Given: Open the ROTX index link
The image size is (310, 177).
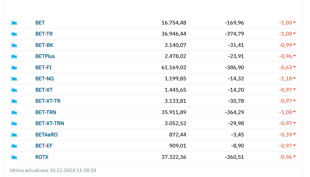Looking at the screenshot, I should tap(42, 157).
